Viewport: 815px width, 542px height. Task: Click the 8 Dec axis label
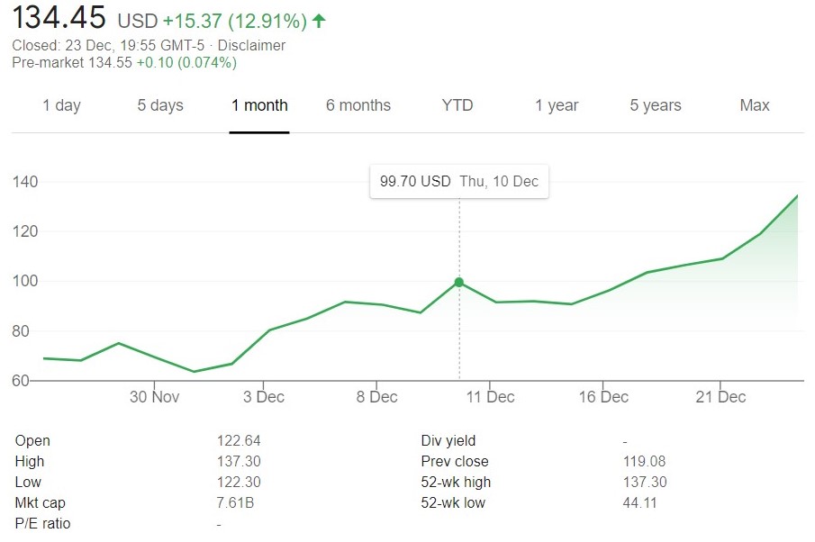point(376,397)
